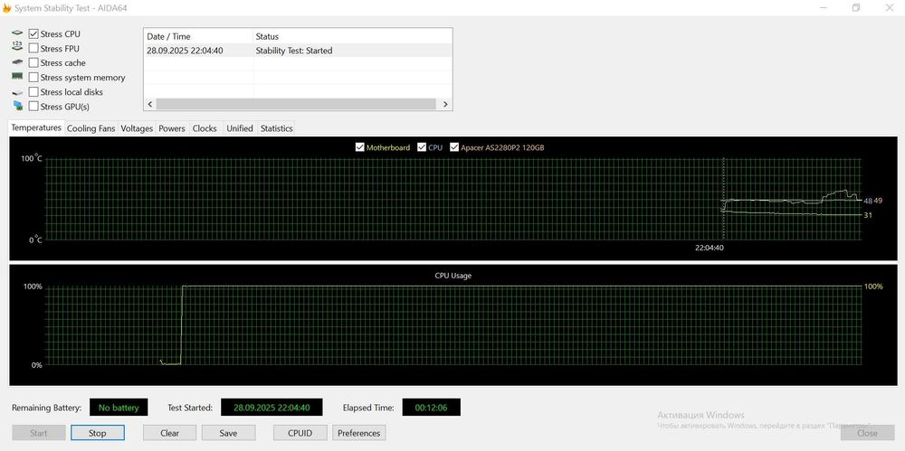This screenshot has width=905, height=451.
Task: Switch to the Unified tab
Action: (x=240, y=128)
